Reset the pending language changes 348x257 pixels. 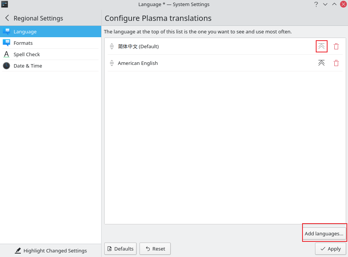(x=155, y=249)
